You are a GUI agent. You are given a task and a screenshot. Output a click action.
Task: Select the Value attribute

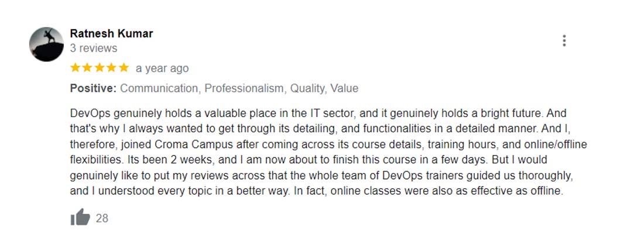pyautogui.click(x=344, y=89)
